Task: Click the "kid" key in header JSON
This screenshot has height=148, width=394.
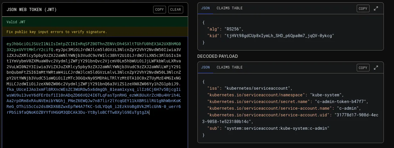Action: (x=213, y=36)
